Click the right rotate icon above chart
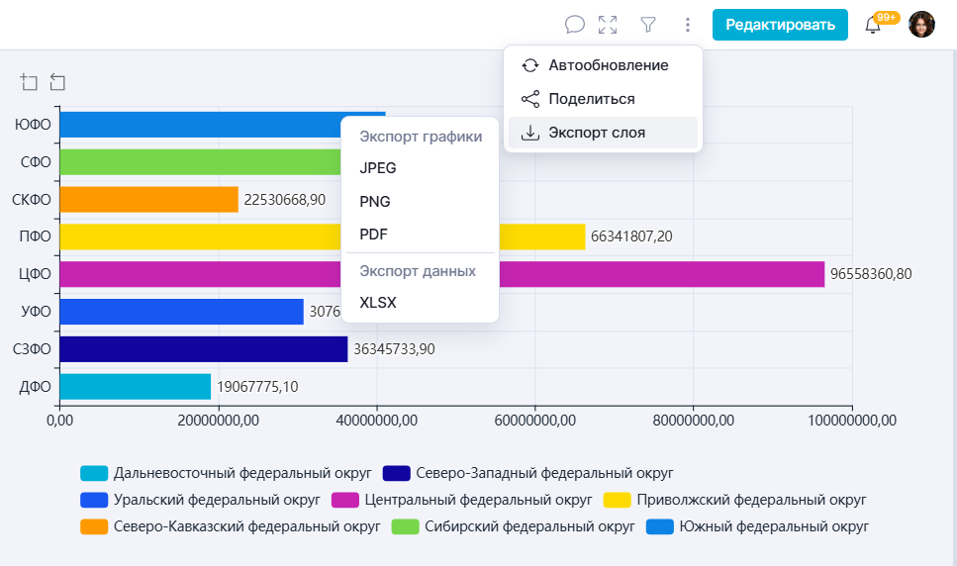The height and width of the screenshot is (566, 957). pyautogui.click(x=57, y=82)
